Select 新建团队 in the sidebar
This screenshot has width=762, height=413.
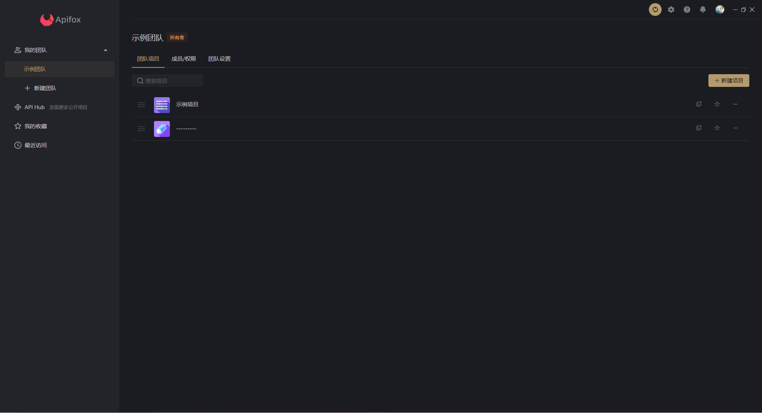tap(45, 88)
